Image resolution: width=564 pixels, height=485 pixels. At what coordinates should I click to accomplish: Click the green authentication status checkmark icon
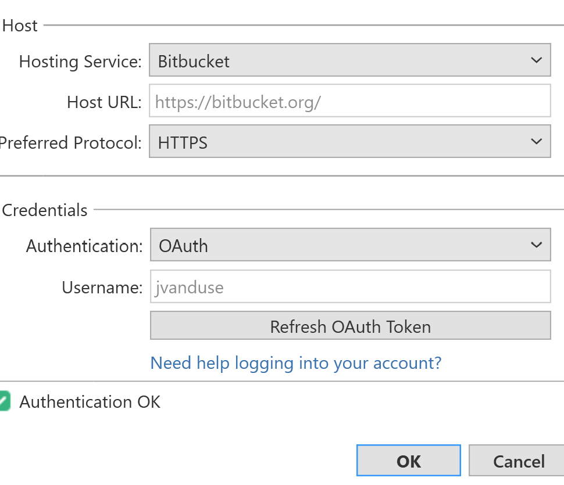click(5, 401)
